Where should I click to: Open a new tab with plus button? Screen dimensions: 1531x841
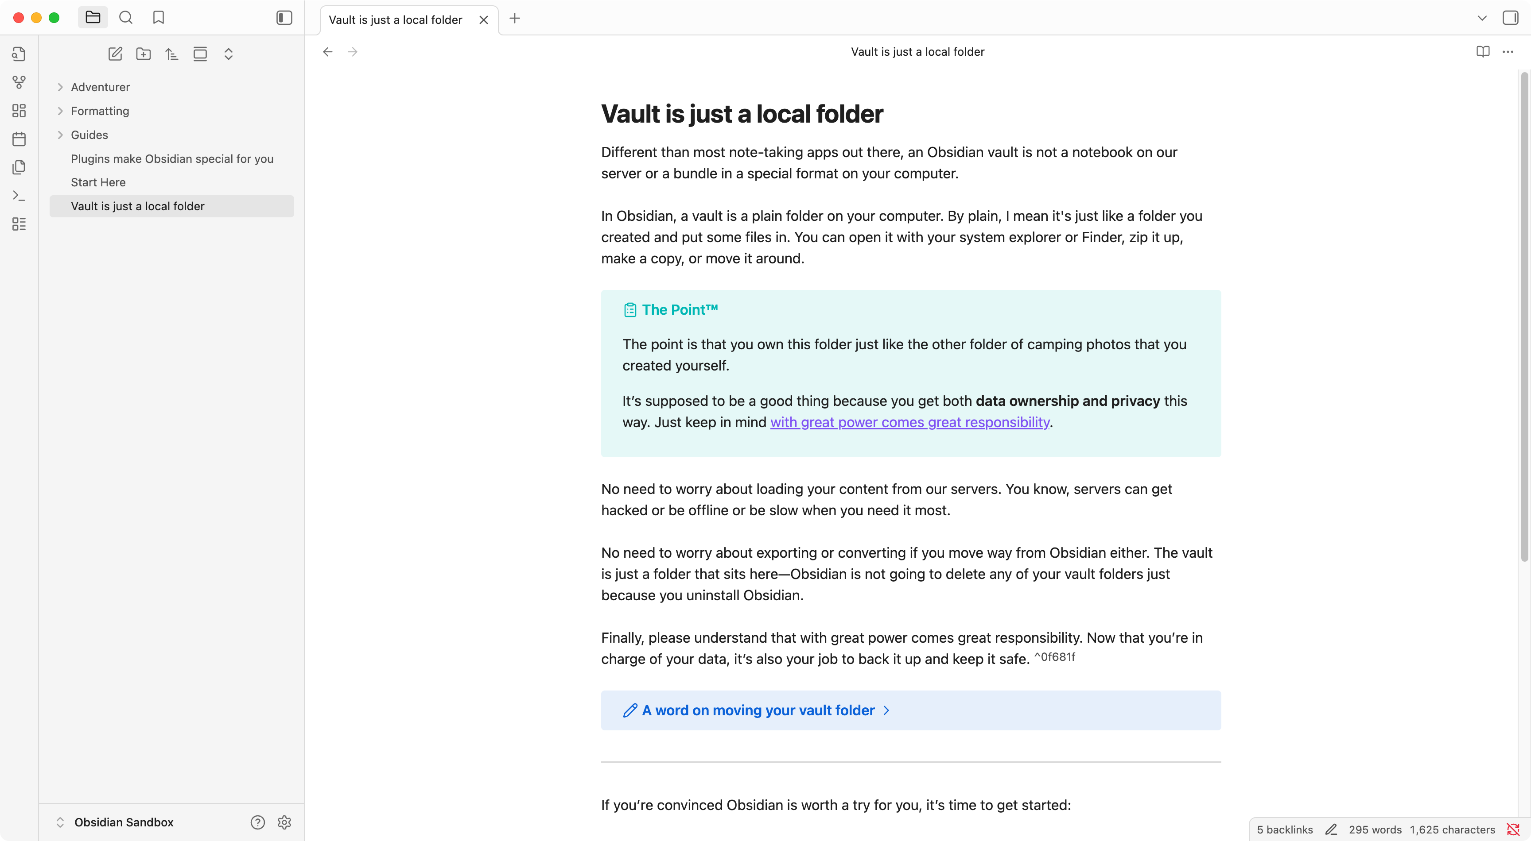515,19
